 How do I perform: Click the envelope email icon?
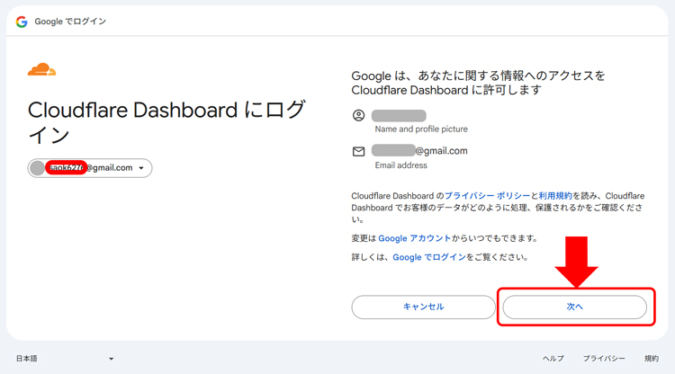(x=358, y=151)
